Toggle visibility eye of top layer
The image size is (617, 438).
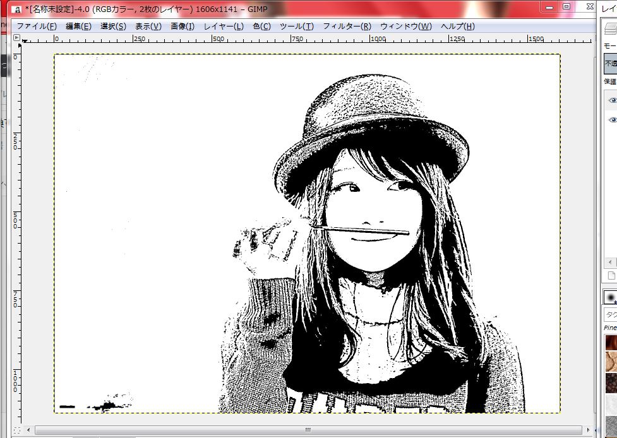[x=613, y=100]
